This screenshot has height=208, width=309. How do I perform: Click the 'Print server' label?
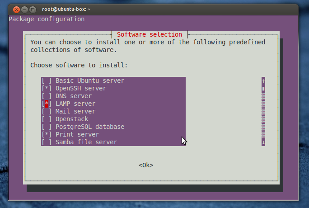(77, 134)
